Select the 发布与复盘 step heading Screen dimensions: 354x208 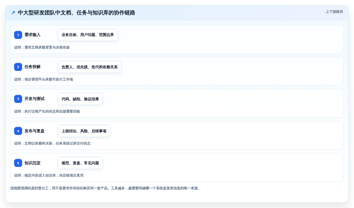[34, 131]
